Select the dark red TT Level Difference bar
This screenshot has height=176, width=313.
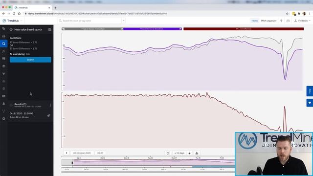(244, 29)
